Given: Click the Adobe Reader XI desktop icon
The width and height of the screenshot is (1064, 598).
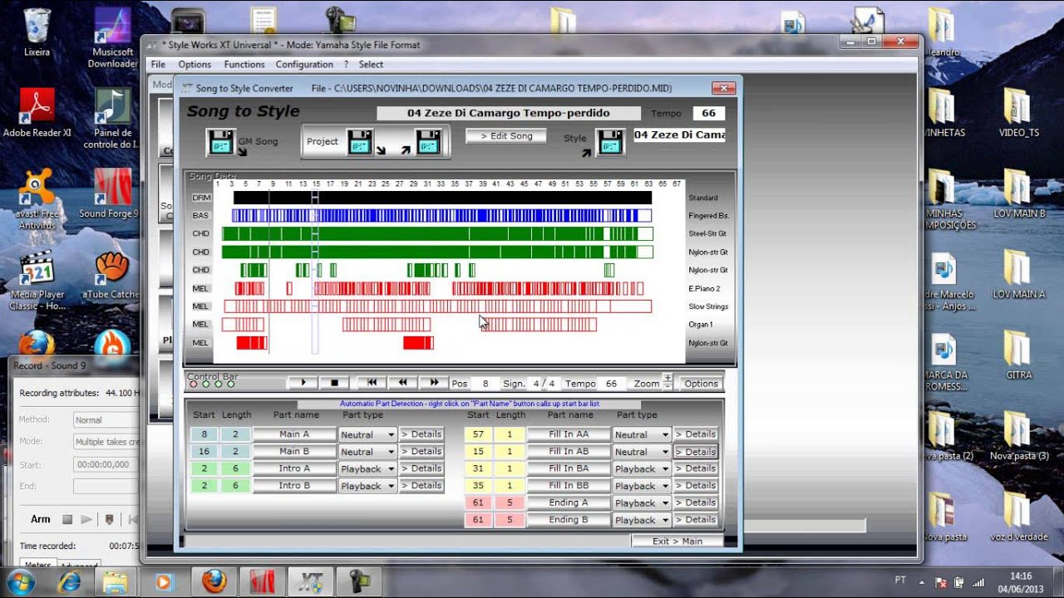Looking at the screenshot, I should (37, 113).
